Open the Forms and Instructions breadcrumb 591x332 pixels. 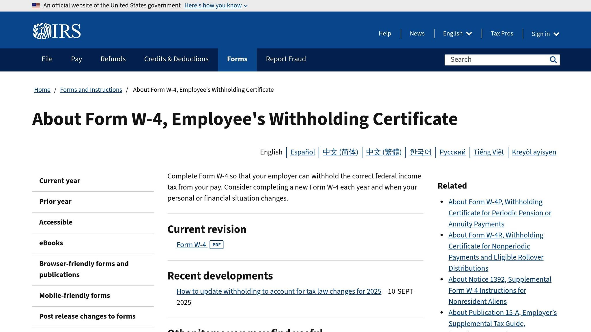[91, 90]
